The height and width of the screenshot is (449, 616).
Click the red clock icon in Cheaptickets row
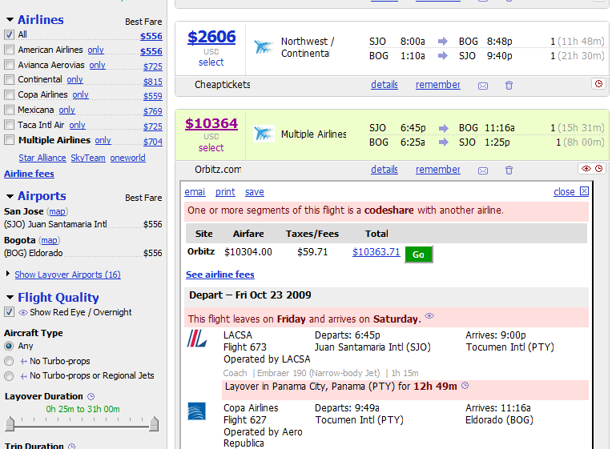598,83
